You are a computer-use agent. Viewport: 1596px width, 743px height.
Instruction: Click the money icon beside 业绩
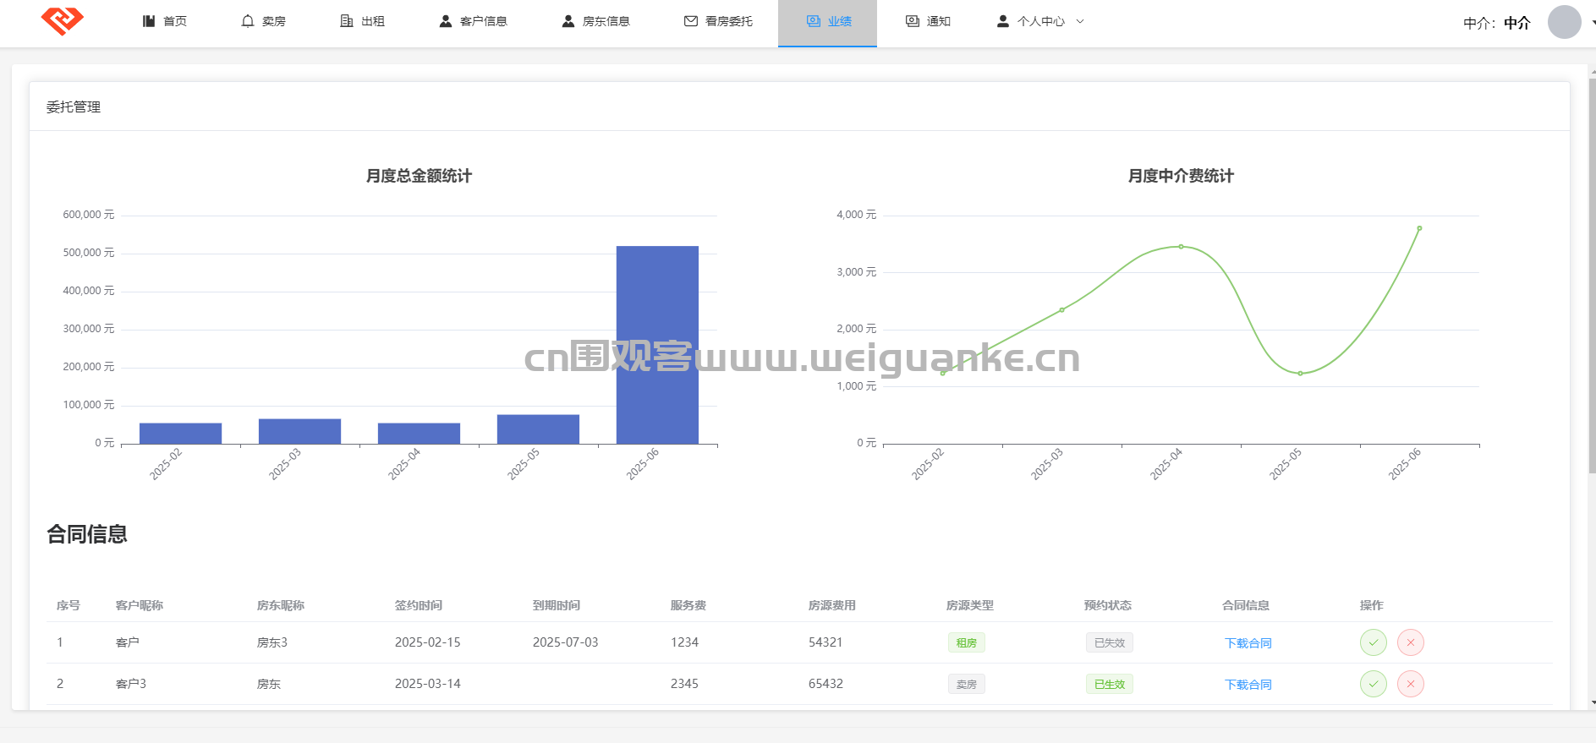814,21
